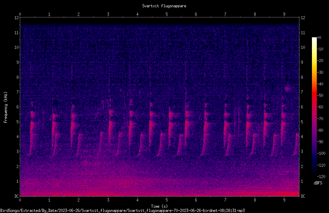Click the right-axis '7' kHz label
The image size is (329, 213).
[x=302, y=92]
